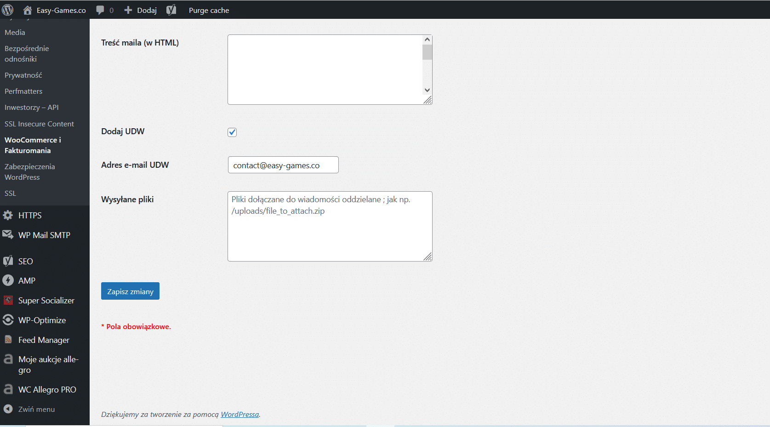Open HTTPS gear menu icon
The width and height of the screenshot is (770, 427).
point(8,215)
